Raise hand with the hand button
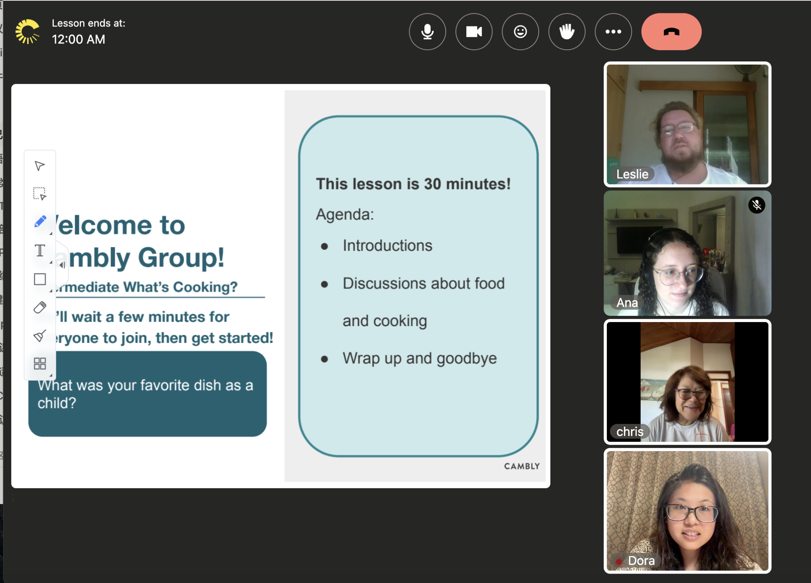Screen dimensions: 811x583 (566, 32)
